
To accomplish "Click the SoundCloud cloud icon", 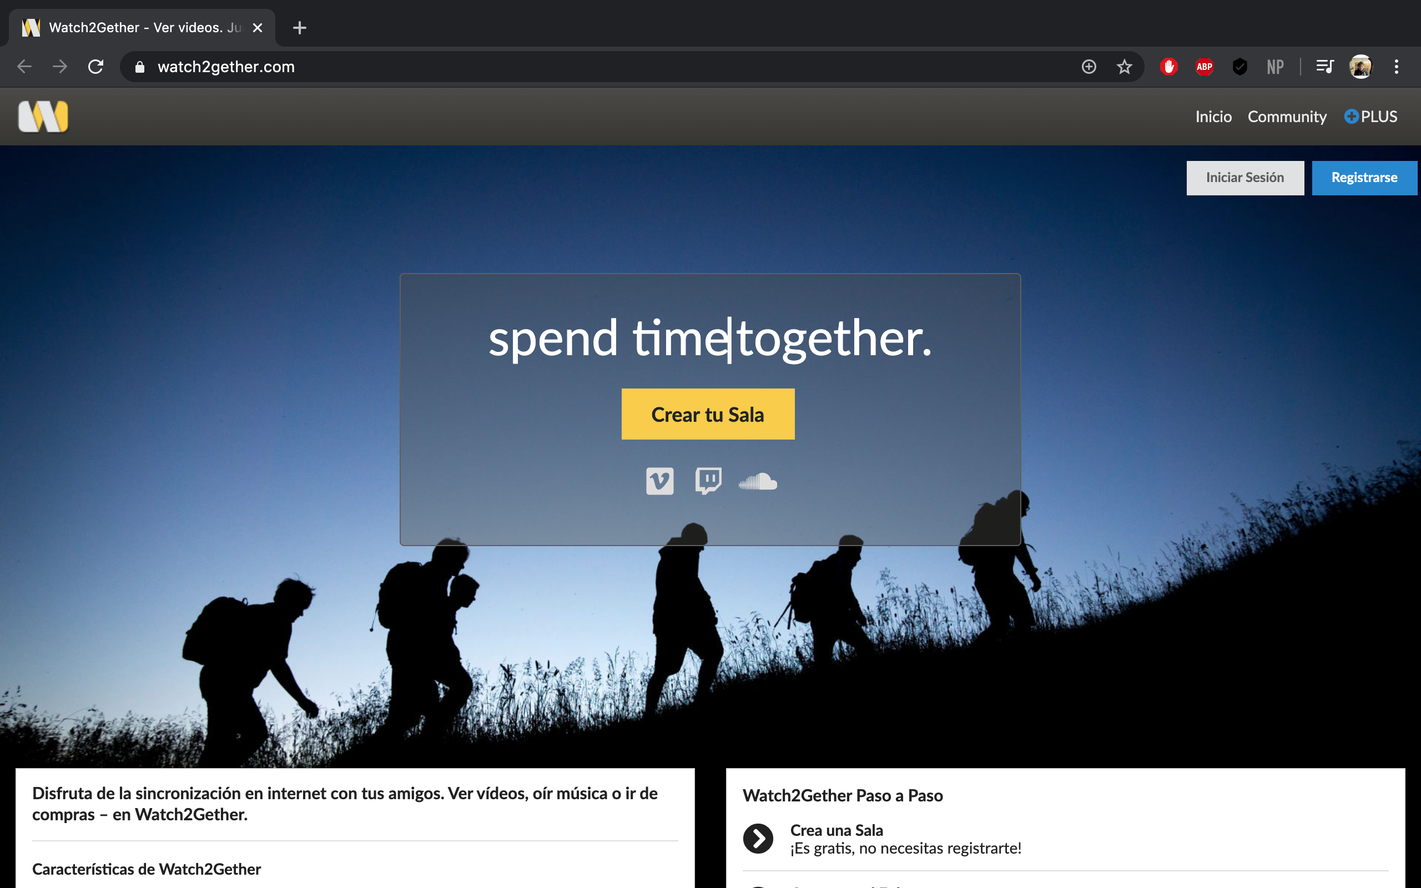I will pos(758,482).
